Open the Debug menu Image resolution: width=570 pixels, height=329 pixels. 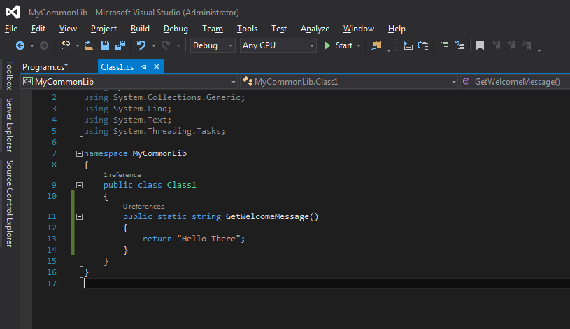click(176, 29)
